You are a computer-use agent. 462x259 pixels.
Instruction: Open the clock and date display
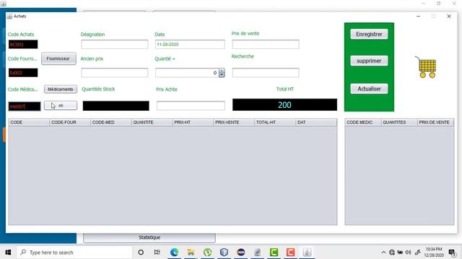click(x=434, y=253)
